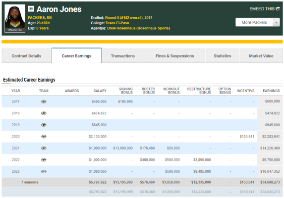This screenshot has height=198, width=284.
Task: Click the EARNINGS column header
Action: 271,91
